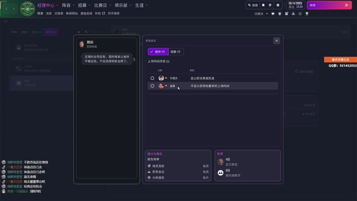357x201 pixels.
Task: Click the double-chevron on the 继续 button
Action: pos(346,5)
